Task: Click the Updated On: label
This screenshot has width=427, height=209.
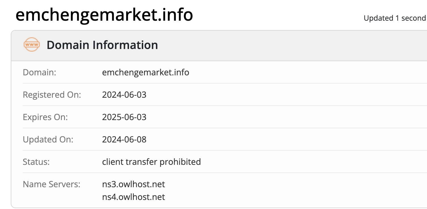Action: (x=48, y=139)
